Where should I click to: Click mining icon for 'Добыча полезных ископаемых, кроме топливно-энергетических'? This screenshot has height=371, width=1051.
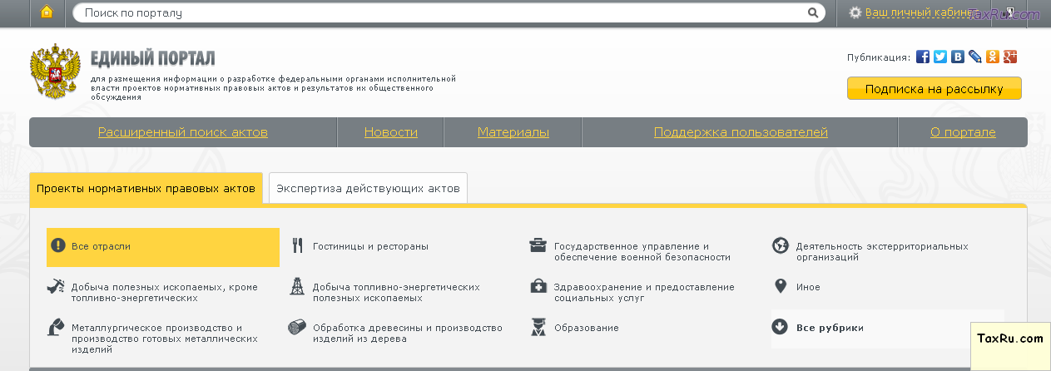click(x=55, y=287)
